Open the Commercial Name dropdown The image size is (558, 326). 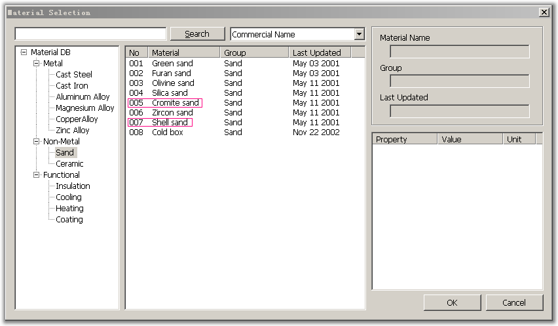(x=360, y=34)
